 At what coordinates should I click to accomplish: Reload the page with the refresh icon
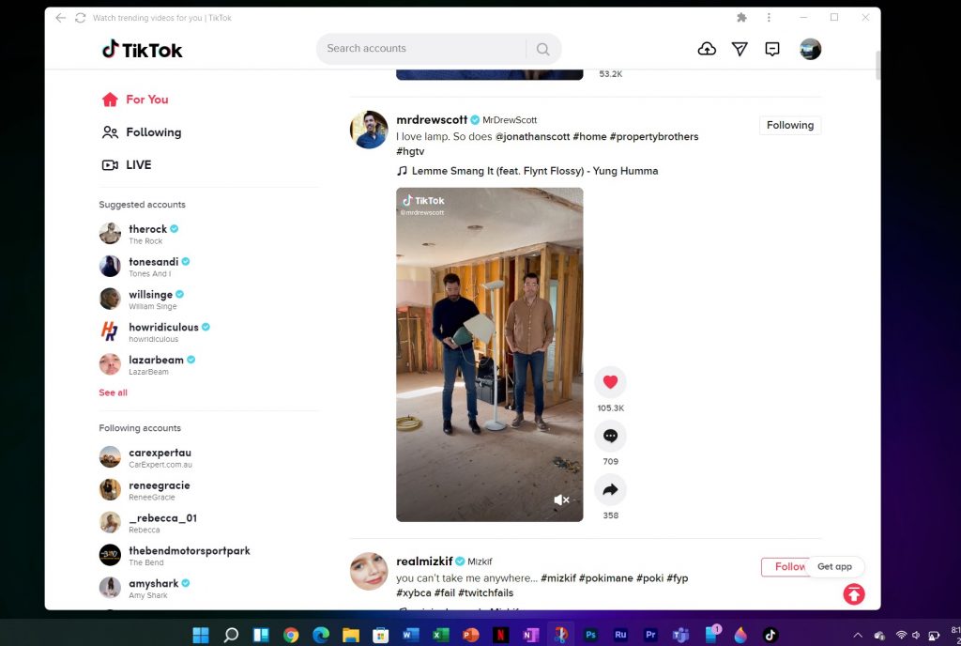coord(81,18)
